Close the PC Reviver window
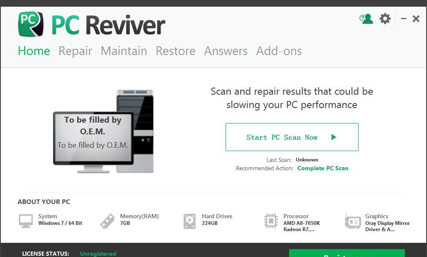 pos(416,19)
